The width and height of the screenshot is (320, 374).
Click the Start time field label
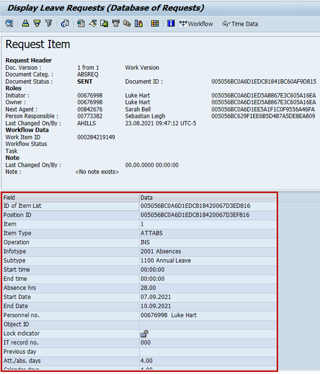[x=17, y=270]
